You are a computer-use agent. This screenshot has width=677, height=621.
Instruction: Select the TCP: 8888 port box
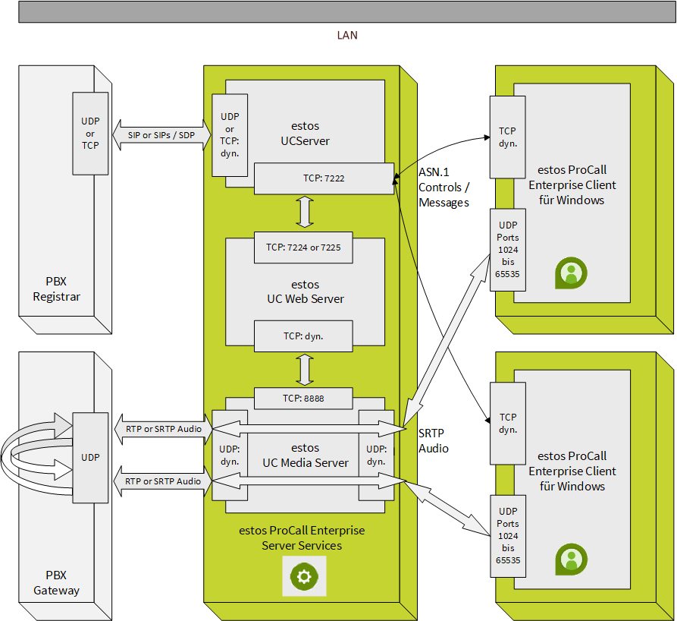303,398
